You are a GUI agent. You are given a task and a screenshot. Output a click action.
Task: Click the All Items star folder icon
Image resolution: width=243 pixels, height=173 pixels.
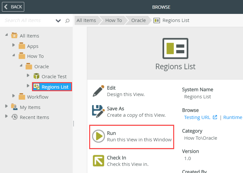pos(14,35)
